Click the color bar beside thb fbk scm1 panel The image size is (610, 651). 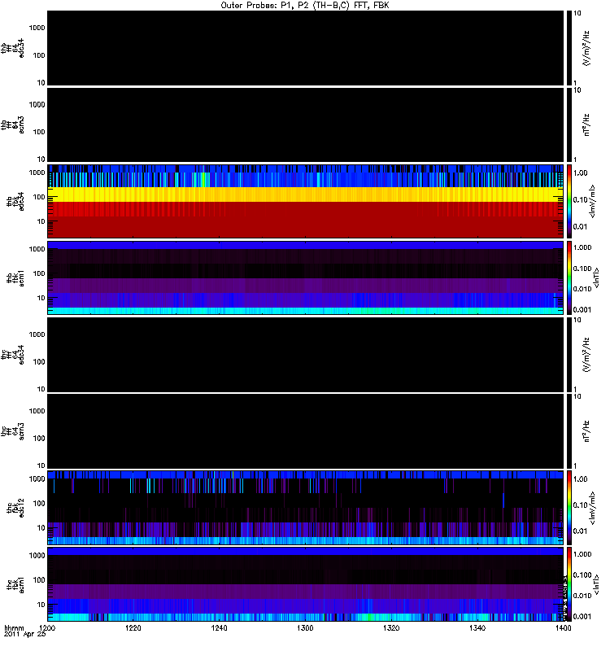click(x=569, y=277)
